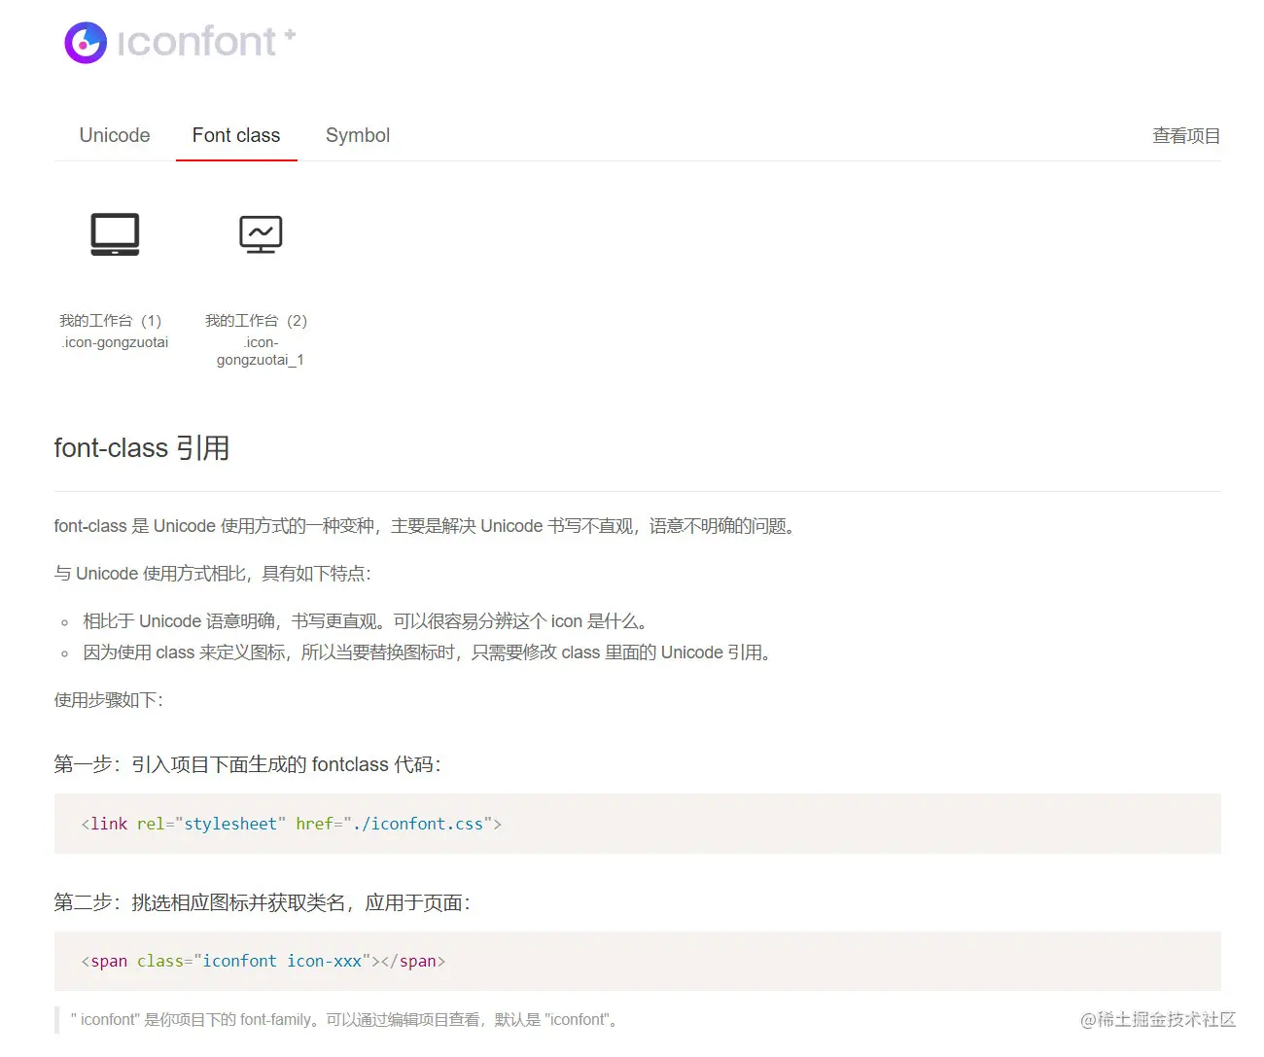1264x1057 pixels.
Task: Select the monitor chart gongzuotai_1 icon
Action: (x=261, y=234)
